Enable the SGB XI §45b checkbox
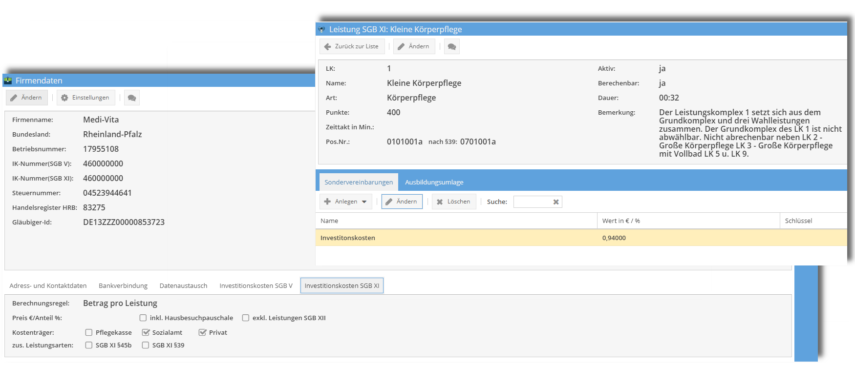The image size is (855, 366). pos(89,345)
